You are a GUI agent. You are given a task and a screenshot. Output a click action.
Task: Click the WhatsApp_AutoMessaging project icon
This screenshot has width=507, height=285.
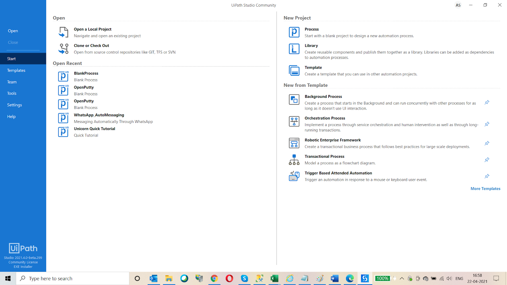tap(63, 118)
